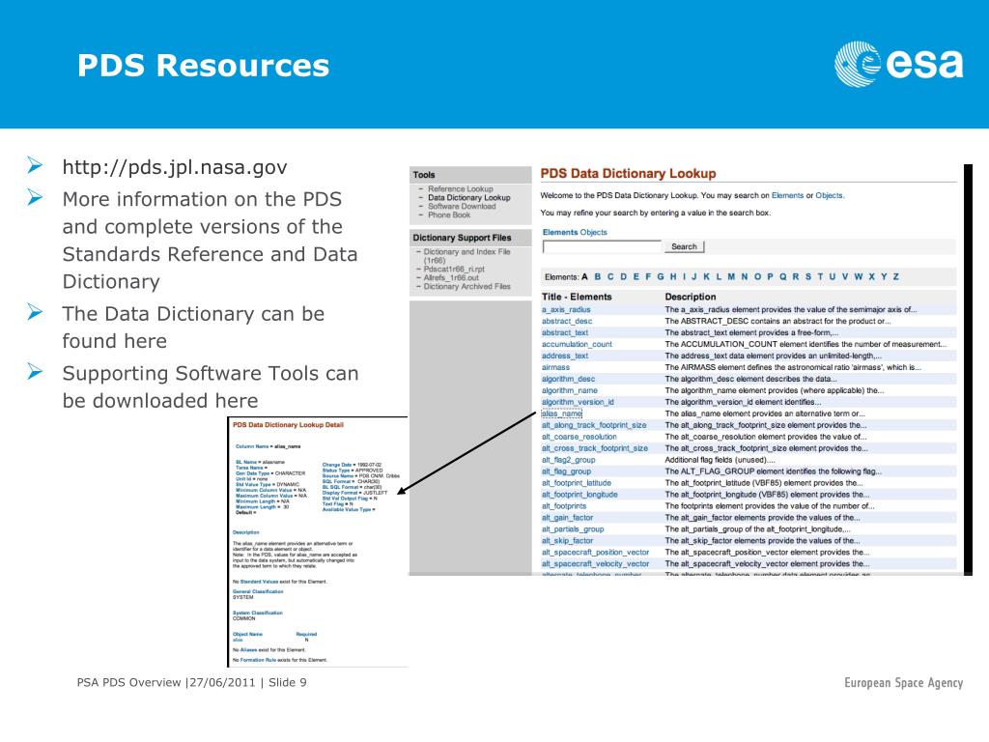Open the alt_footprints element
This screenshot has height=742, width=989.
[x=563, y=506]
